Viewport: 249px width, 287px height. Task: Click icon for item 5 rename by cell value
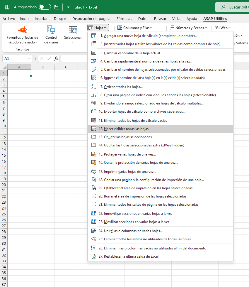[94, 69]
